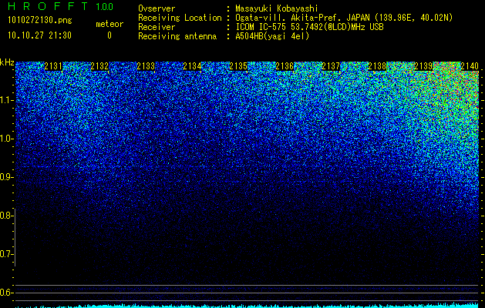Click the Receiving antenna label
Image resolution: width=485 pixels, height=308 pixels.
click(x=177, y=36)
